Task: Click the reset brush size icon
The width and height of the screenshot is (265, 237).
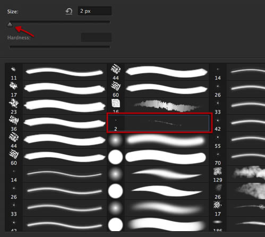Action: 69,11
